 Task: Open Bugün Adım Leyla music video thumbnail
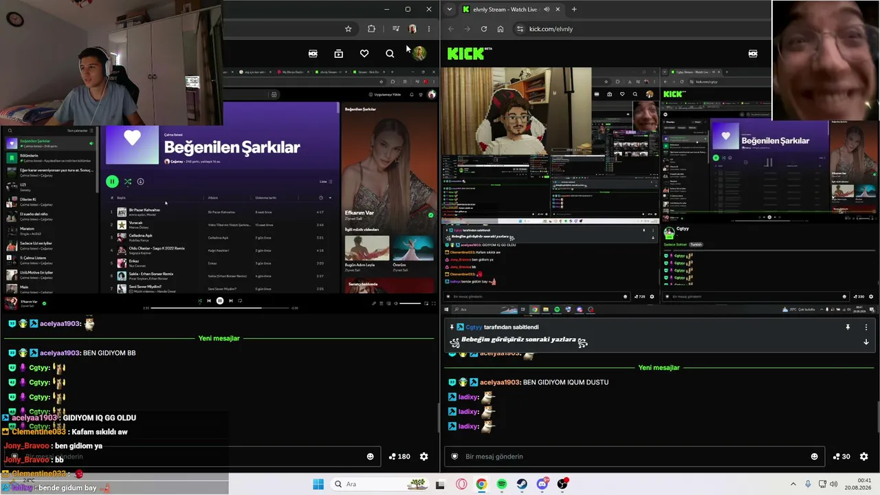coord(366,248)
